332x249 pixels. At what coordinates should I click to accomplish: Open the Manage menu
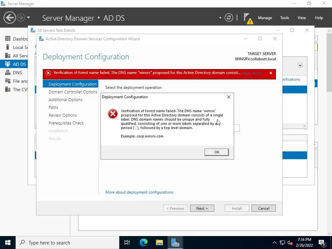pos(265,18)
